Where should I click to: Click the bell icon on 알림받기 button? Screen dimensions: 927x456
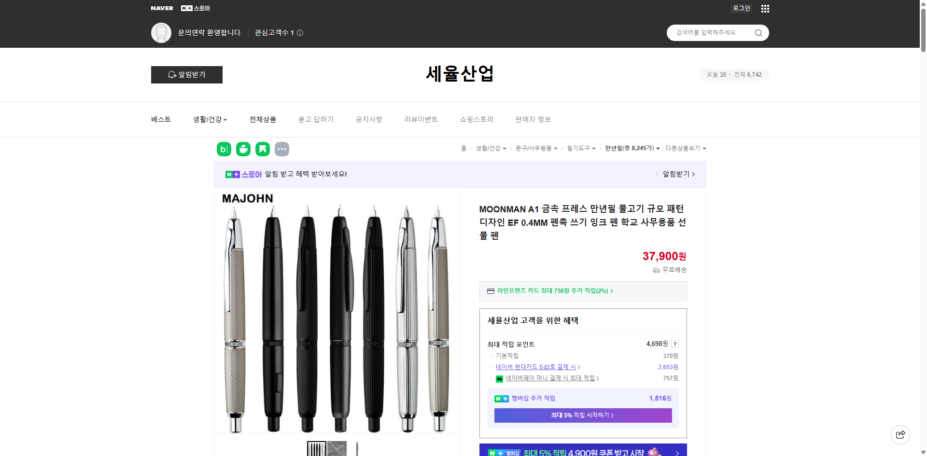pyautogui.click(x=172, y=75)
